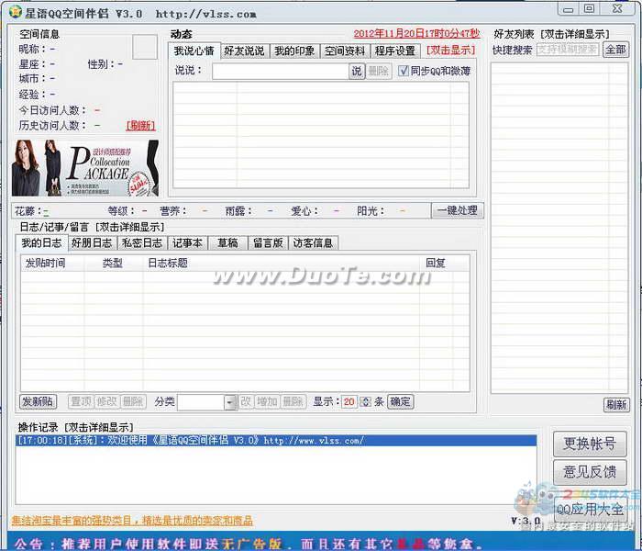Click the 说 post button
This screenshot has height=551, width=642.
click(x=357, y=71)
